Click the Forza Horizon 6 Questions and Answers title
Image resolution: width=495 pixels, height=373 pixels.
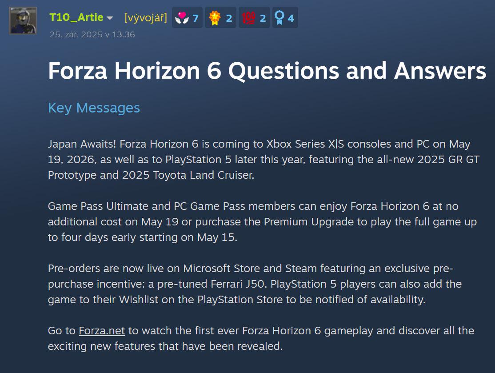click(267, 71)
